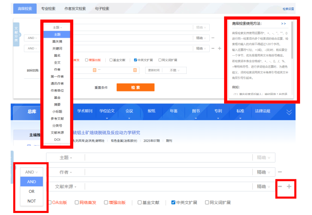Open the 文献分类 side panel tab
Viewport: 312px width, 215px height.
coord(16,34)
